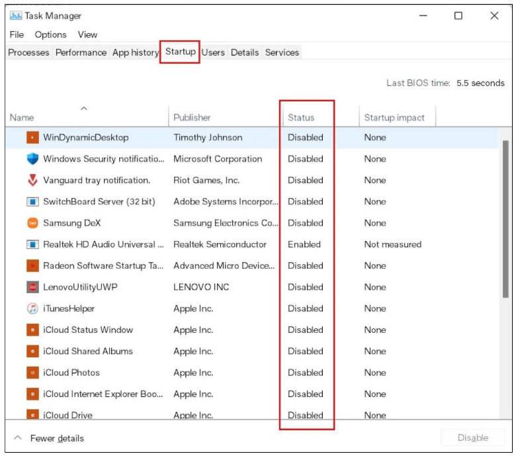Click the Samsung DeX orange icon
Viewport: 516px width, 458px height.
32,223
